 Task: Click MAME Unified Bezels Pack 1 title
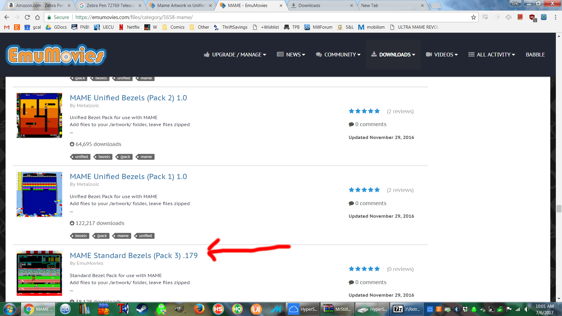coord(128,176)
